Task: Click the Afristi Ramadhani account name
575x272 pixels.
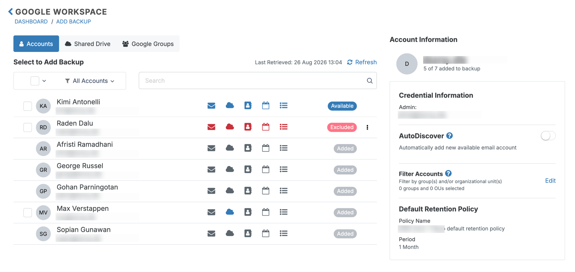Action: pos(85,145)
